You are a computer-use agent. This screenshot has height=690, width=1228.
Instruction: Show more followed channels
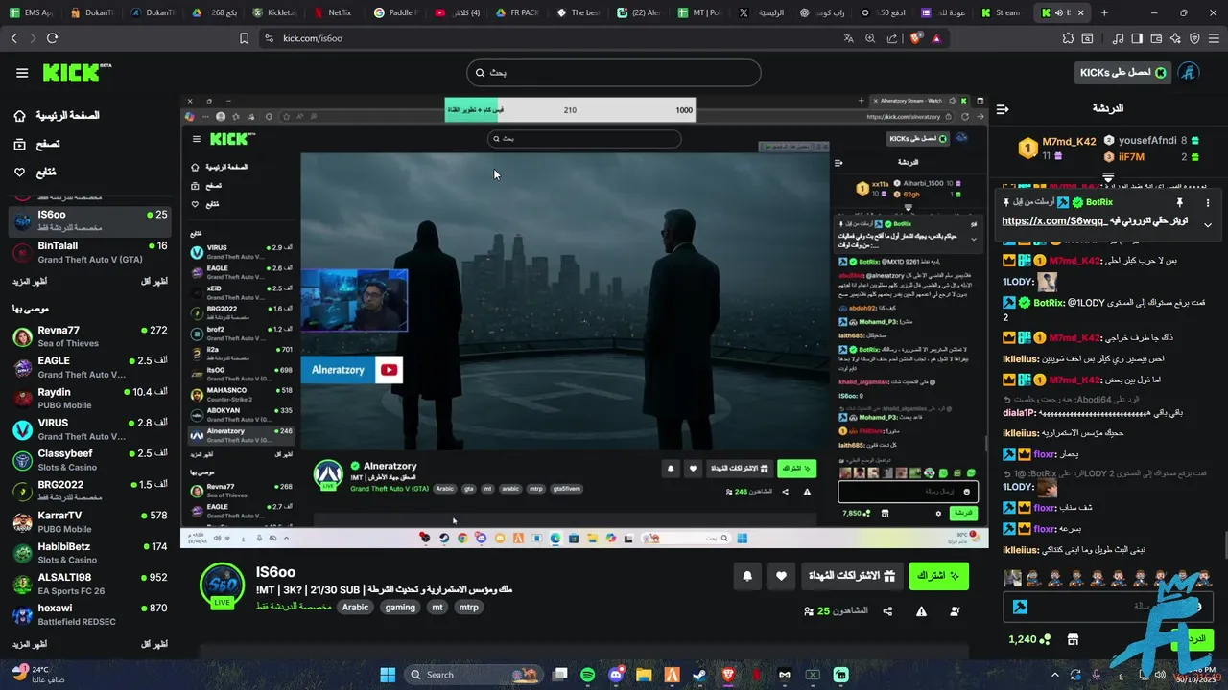(x=30, y=282)
